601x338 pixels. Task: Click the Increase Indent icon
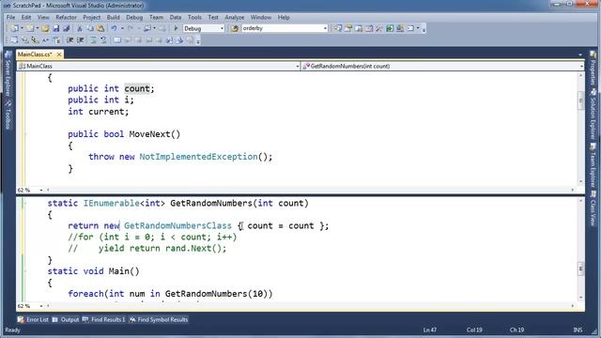point(81,39)
